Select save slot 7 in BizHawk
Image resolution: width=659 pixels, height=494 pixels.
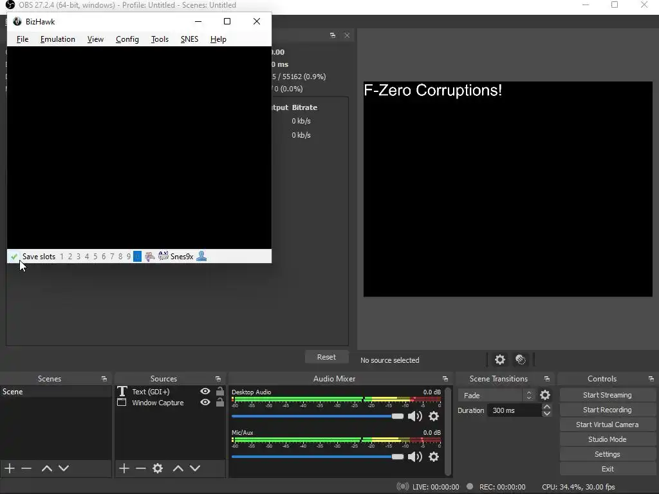[x=112, y=257]
